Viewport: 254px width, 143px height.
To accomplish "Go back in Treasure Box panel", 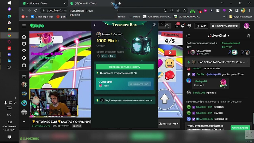I will [95, 25].
